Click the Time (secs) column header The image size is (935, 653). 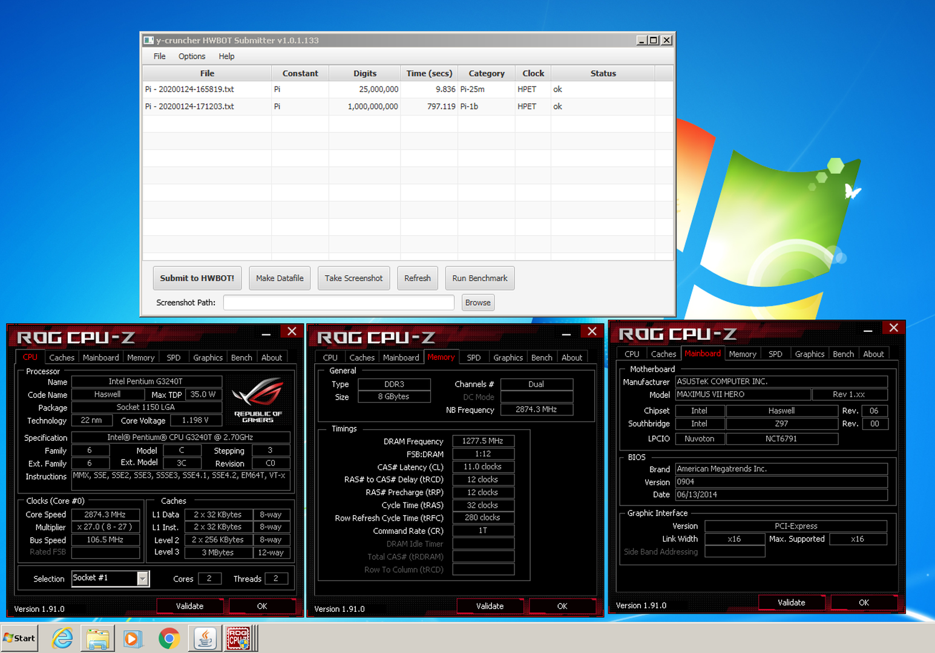point(429,73)
